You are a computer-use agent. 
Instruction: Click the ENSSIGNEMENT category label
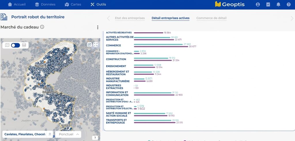(x=116, y=66)
